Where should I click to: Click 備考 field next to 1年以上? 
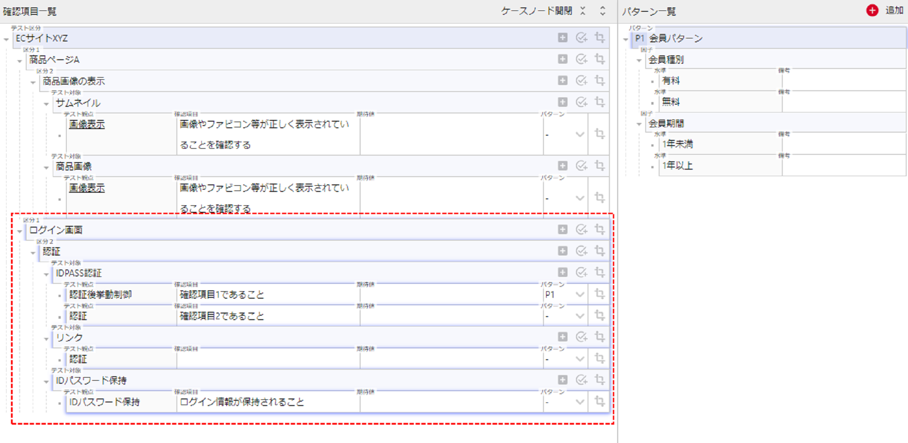click(x=844, y=166)
